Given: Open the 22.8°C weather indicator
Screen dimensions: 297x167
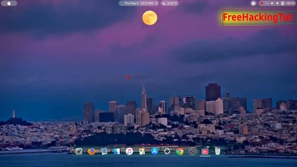Looking at the screenshot, I should (169, 3).
